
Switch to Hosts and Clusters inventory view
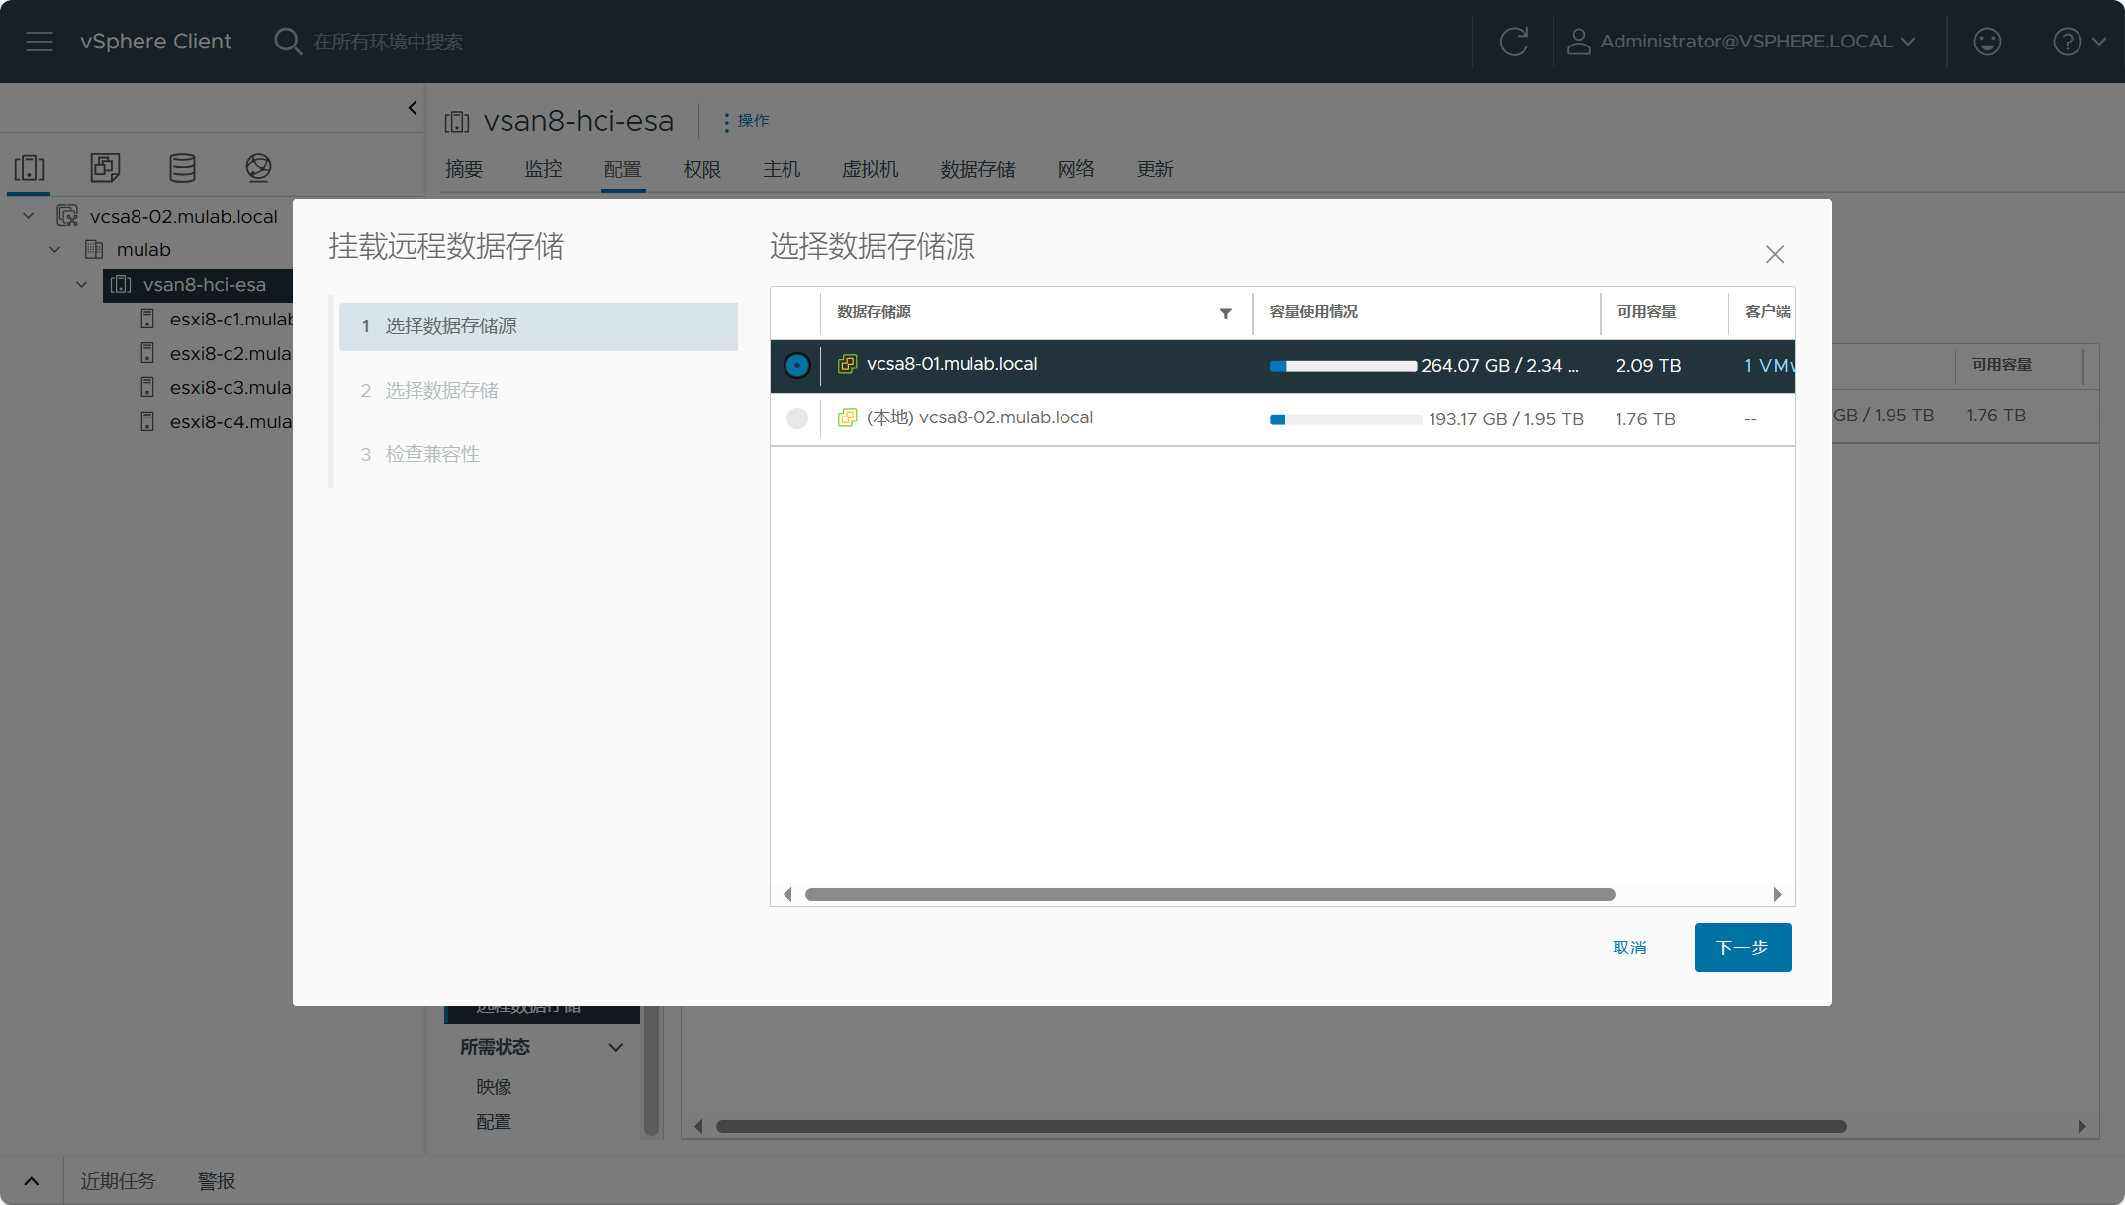[30, 168]
